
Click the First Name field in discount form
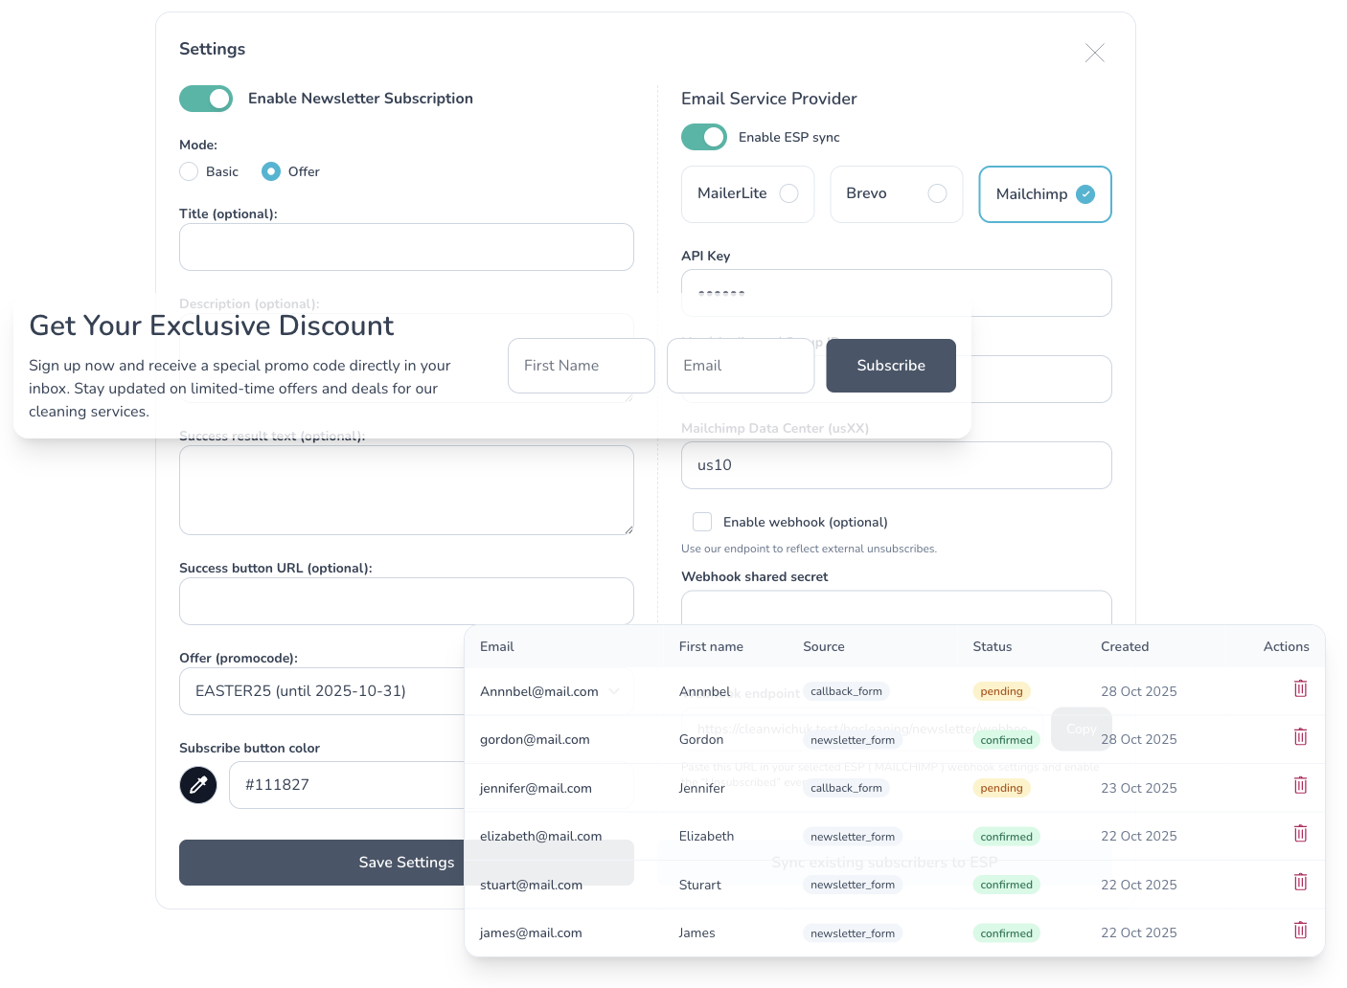tap(582, 366)
